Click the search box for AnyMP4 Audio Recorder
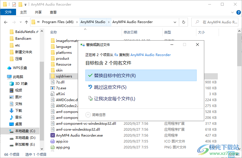This screenshot has height=158, width=242. [215, 22]
